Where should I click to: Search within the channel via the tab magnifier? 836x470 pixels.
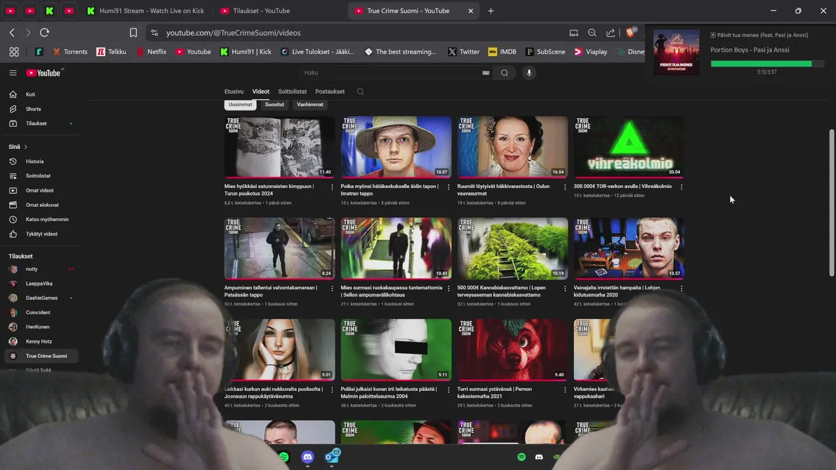(x=360, y=91)
